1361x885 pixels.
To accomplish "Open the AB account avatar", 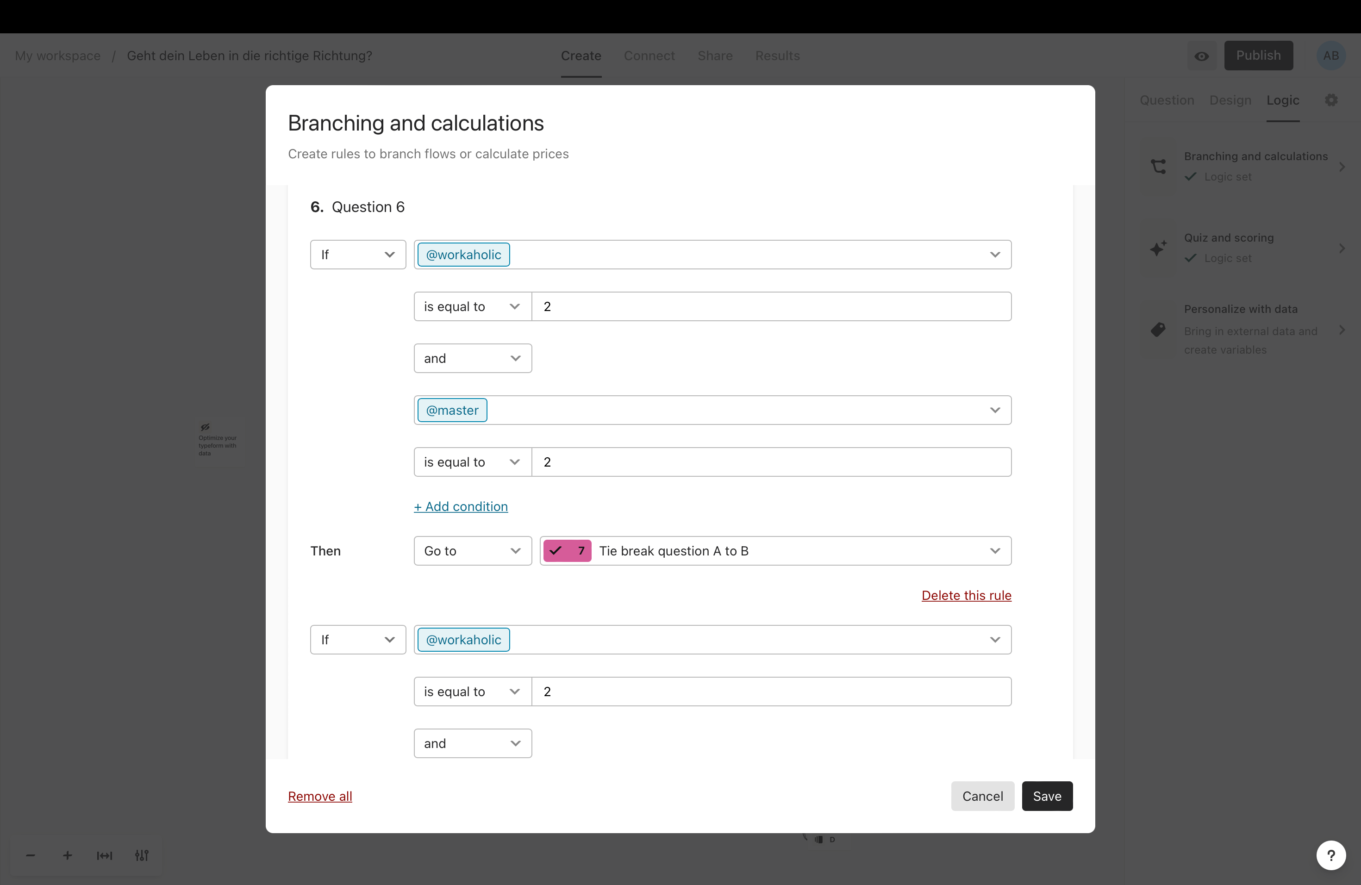I will (1331, 56).
